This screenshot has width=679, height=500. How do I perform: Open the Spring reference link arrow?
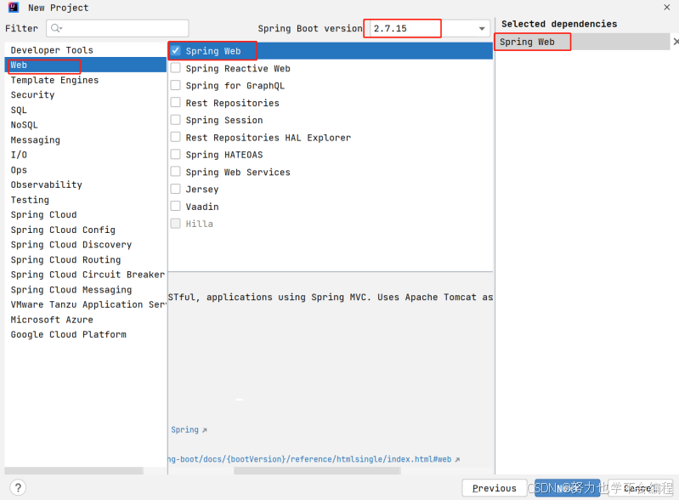(205, 429)
